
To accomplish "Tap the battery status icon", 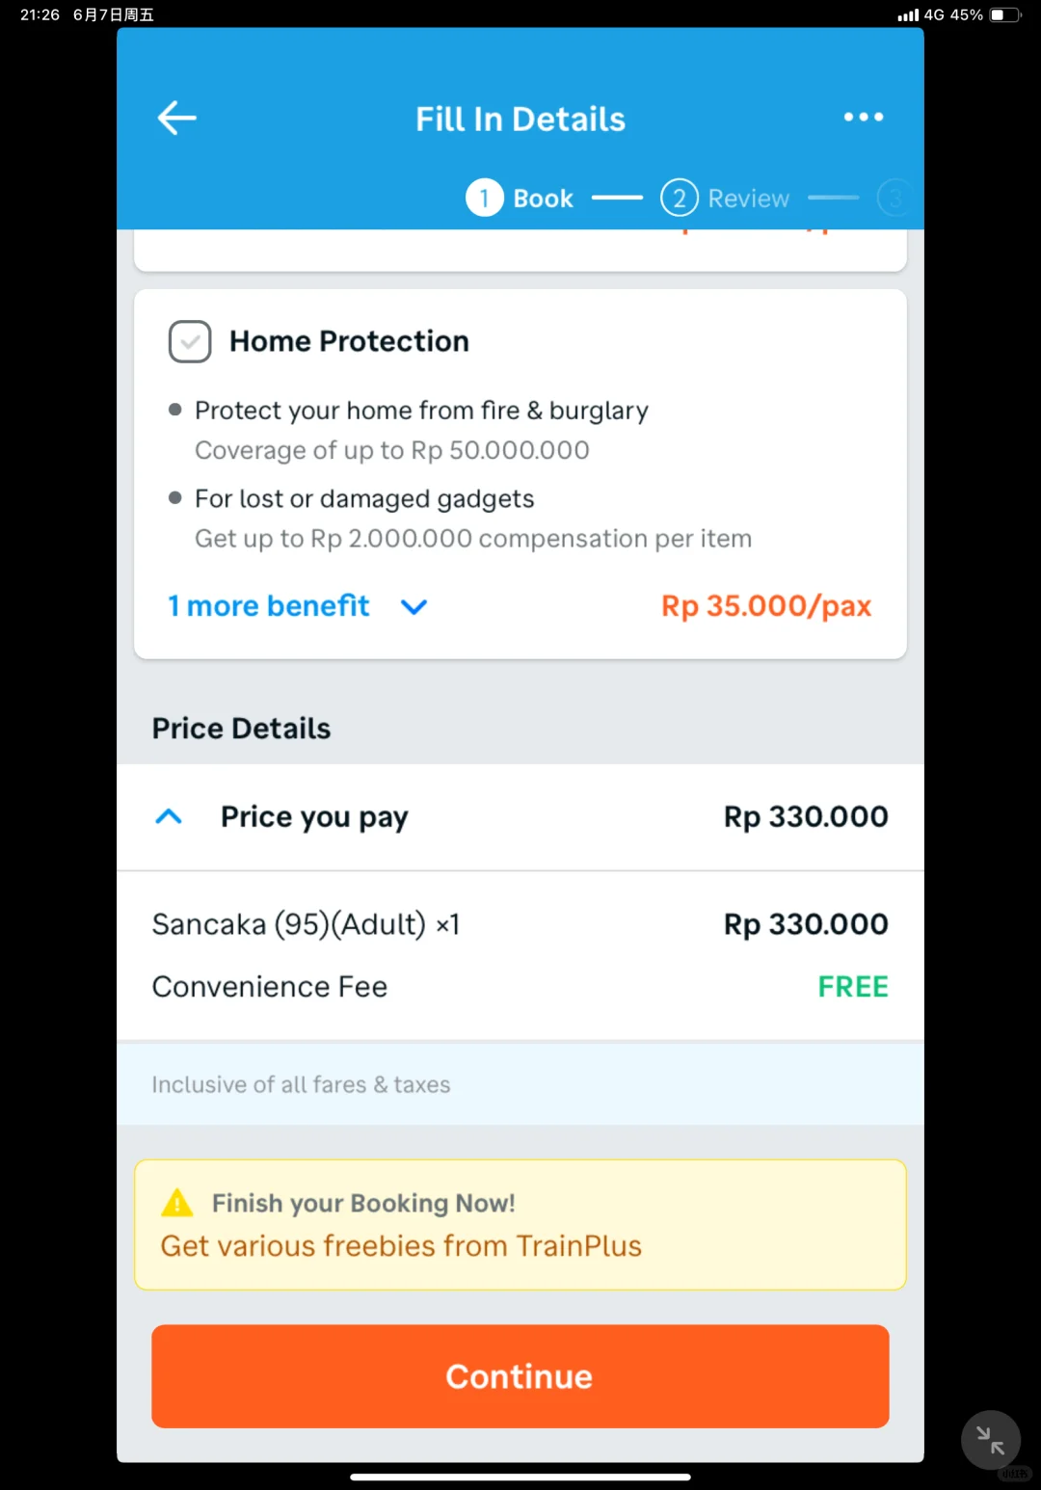I will [x=1005, y=14].
